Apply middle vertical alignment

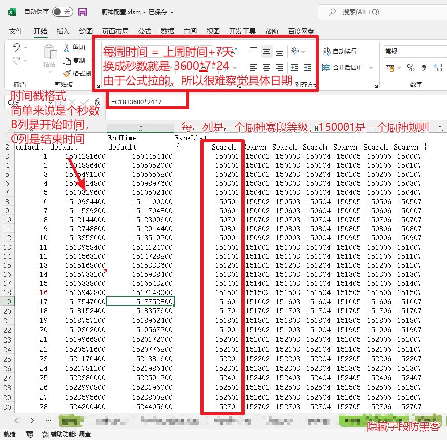267,51
